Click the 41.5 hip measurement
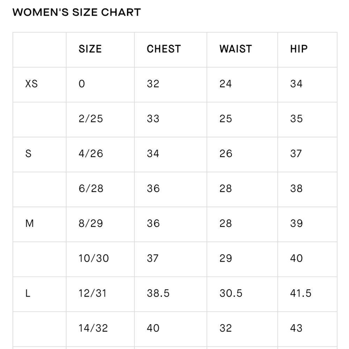 pyautogui.click(x=300, y=293)
